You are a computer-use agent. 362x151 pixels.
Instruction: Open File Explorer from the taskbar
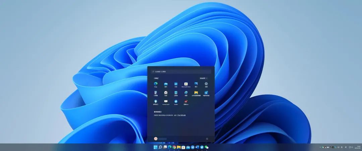(179, 147)
